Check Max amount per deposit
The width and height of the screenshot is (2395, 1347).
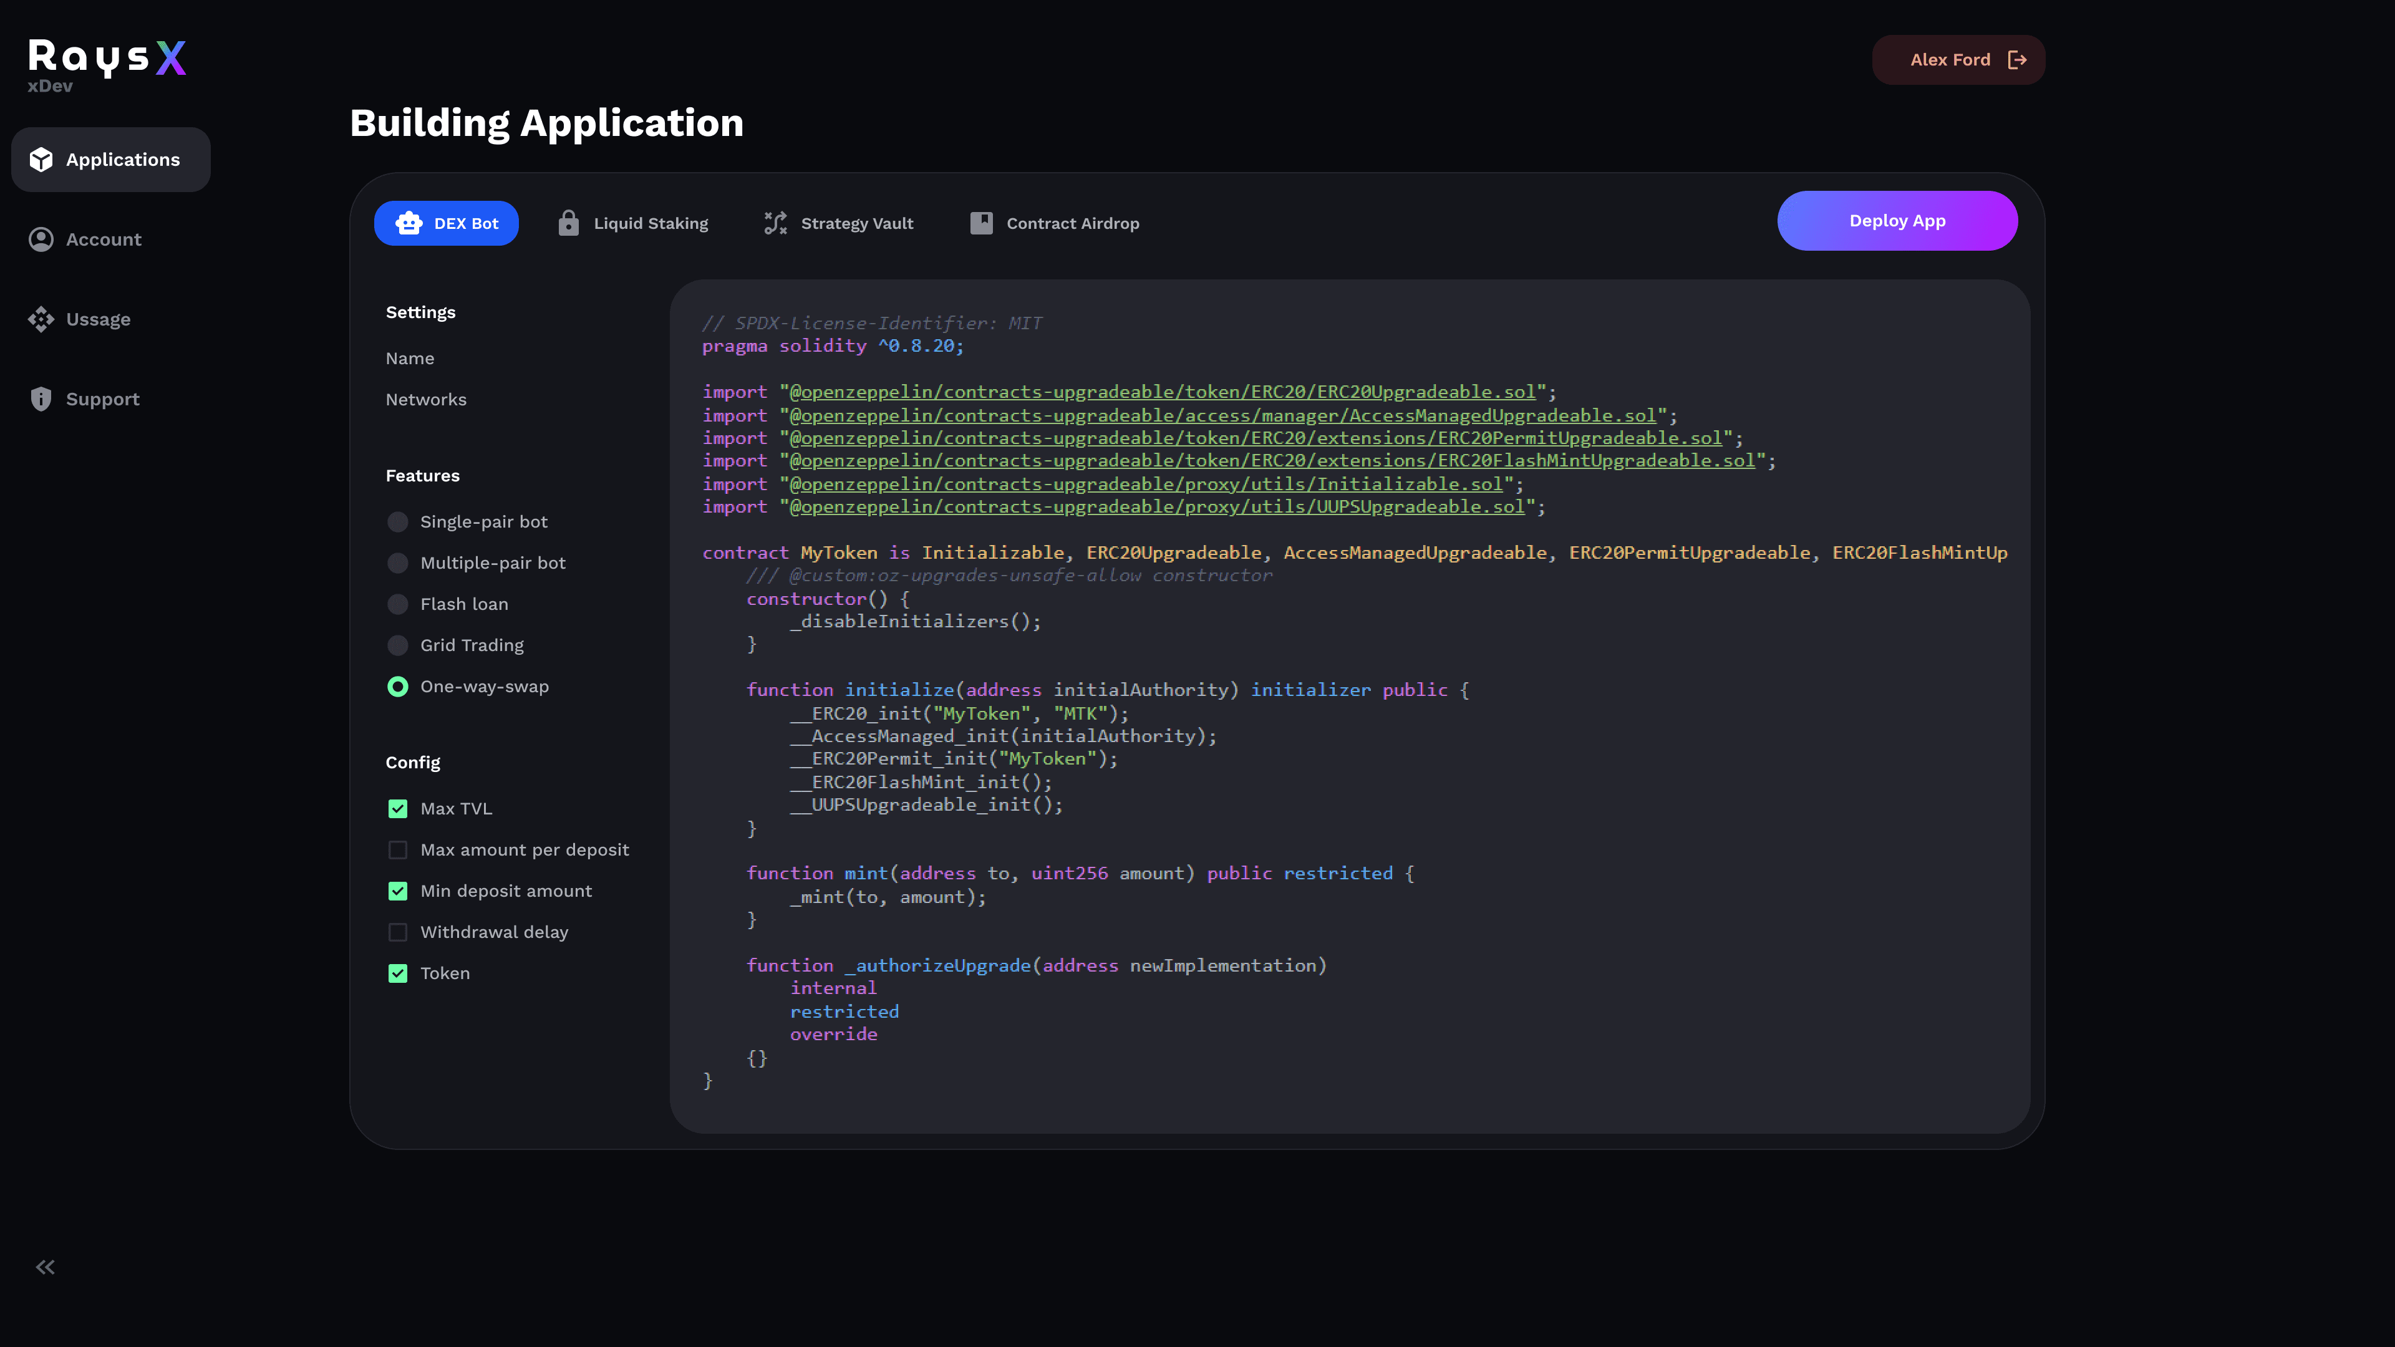point(398,849)
